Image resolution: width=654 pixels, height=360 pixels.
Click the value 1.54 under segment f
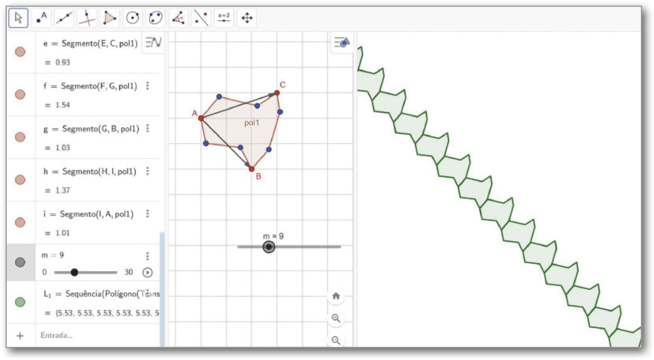tap(62, 105)
